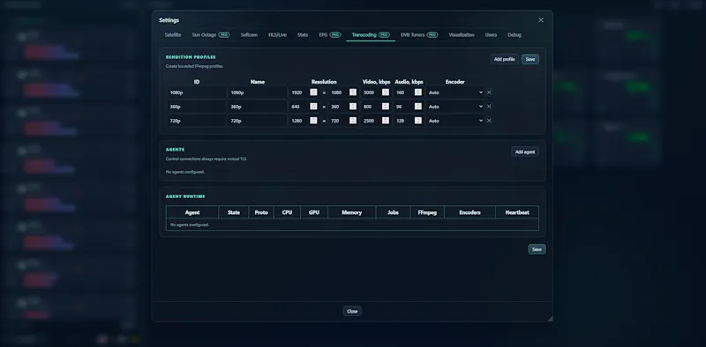Click the Jobs column header
The image size is (706, 347).
[393, 212]
